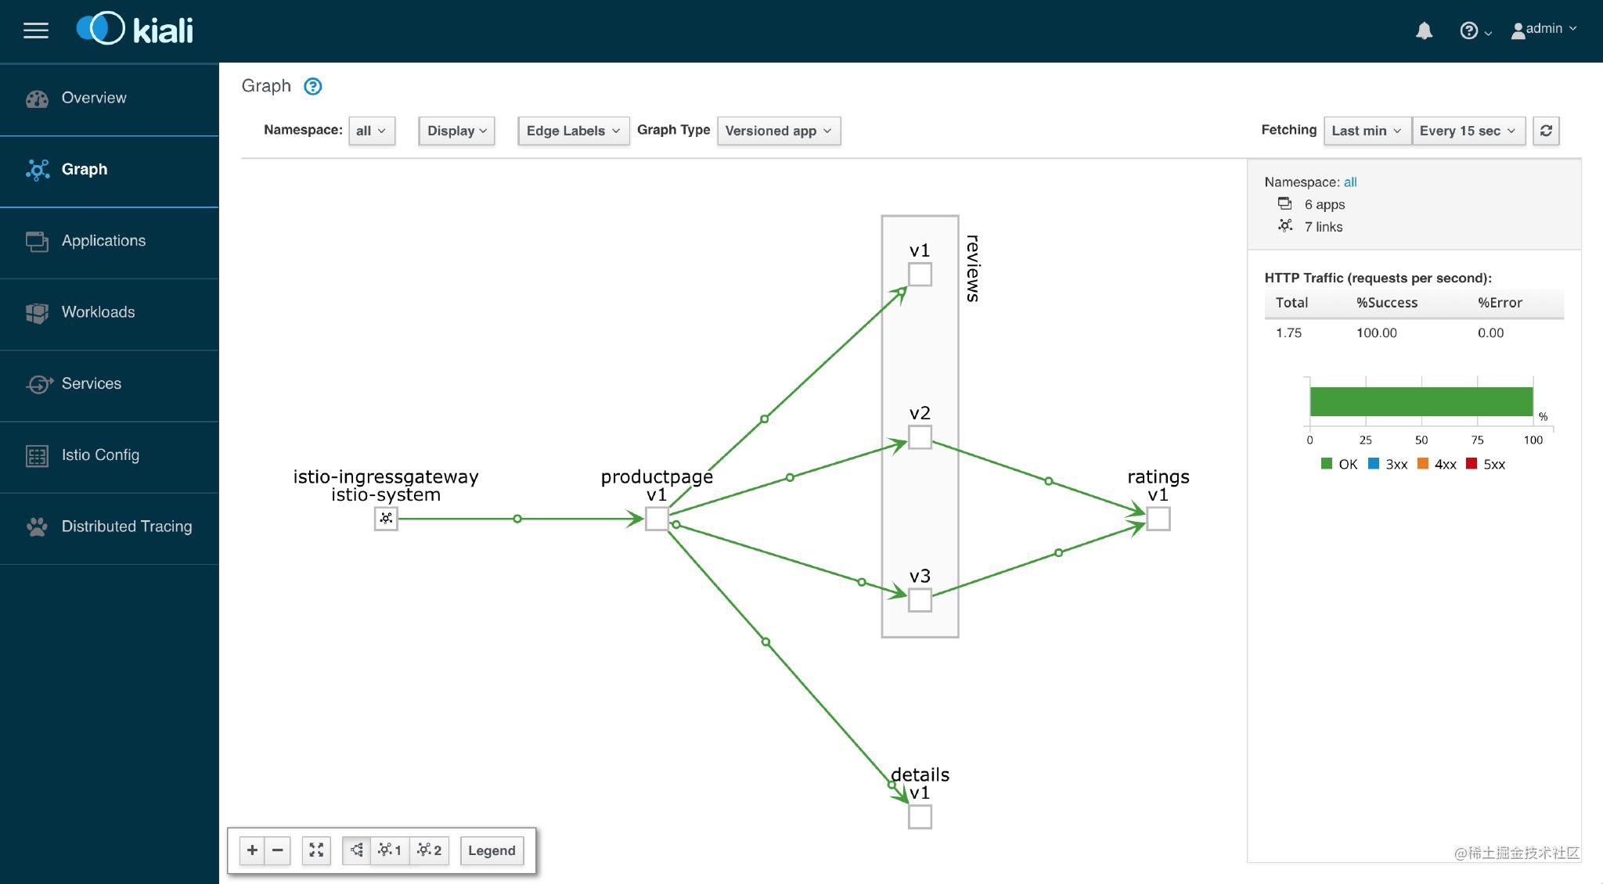Switch to graph layout 2

[x=428, y=850]
